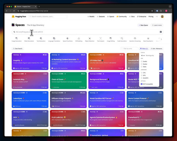Click the Spaces grid logo icon
Image resolution: width=177 pixels, height=141 pixels.
click(13, 25)
